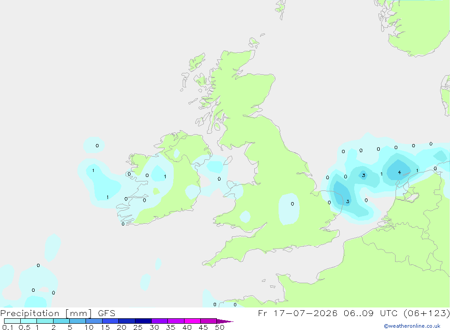Click the 'Precipitation [mm]' title text
This screenshot has width=450, height=330.
point(46,313)
